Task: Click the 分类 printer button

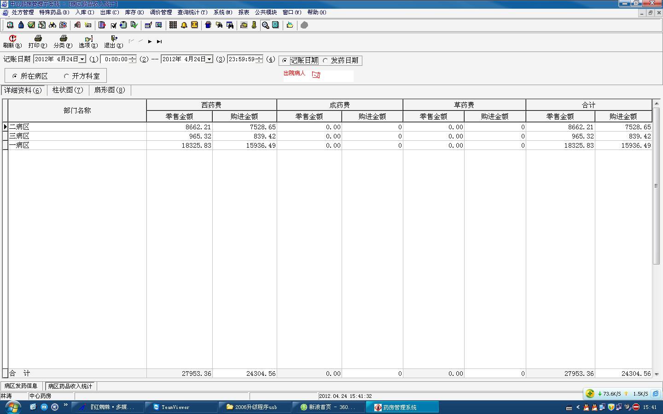Action: (63, 42)
